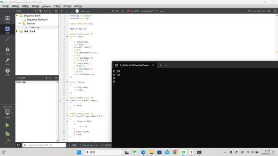Show hidden system tray icons
Viewport: 278px width, 156px height.
[x=225, y=152]
